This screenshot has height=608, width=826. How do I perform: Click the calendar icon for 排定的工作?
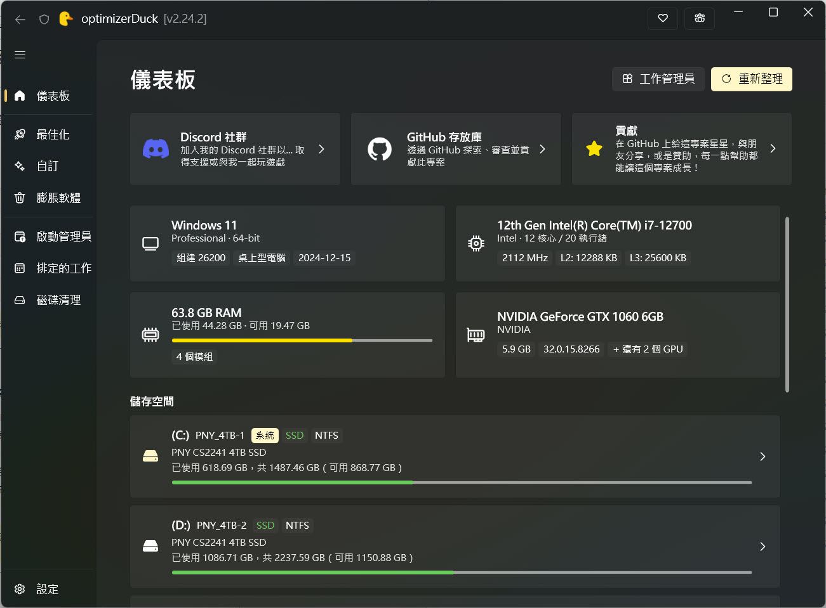pos(20,268)
